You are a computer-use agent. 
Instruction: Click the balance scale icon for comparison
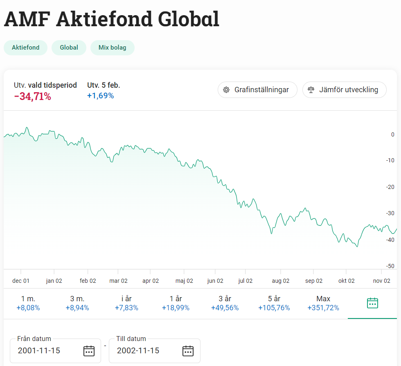[311, 90]
